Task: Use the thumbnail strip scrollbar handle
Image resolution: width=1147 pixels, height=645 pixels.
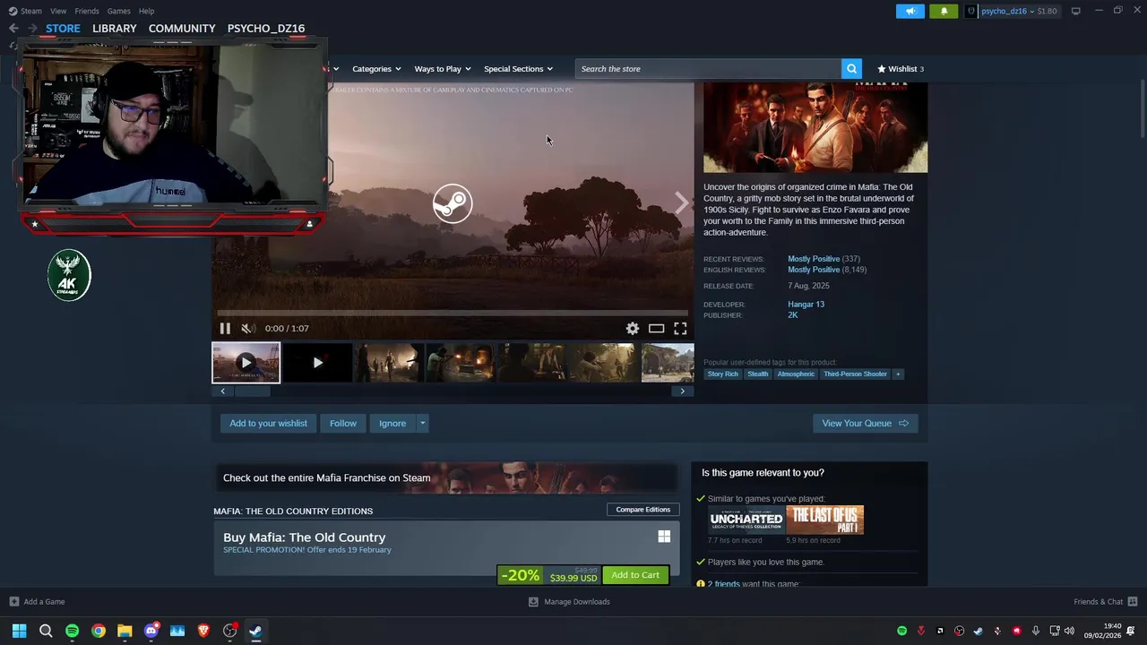Action: point(251,391)
